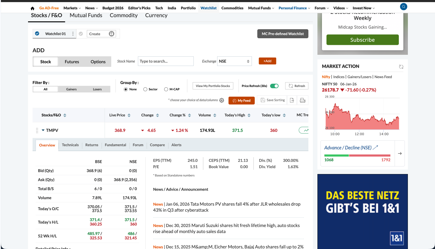Open MC Pre-defined Watchlist button
Screen dimensions: 435x249
pyautogui.click(x=282, y=34)
